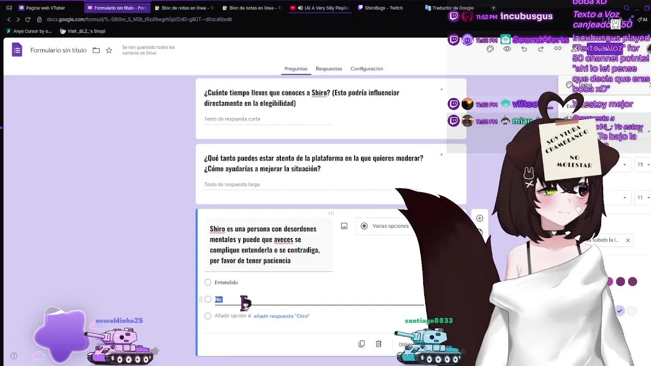Remove the uploaded image chip with X
The width and height of the screenshot is (651, 366).
[628, 240]
